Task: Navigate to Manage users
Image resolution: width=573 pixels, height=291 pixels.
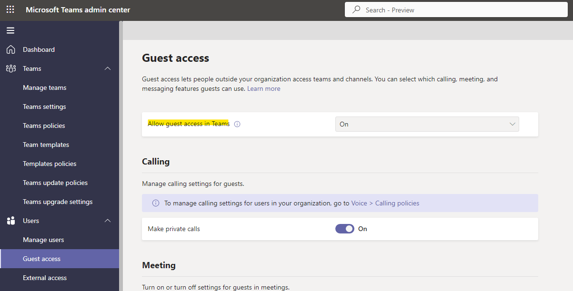Action: pyautogui.click(x=44, y=239)
